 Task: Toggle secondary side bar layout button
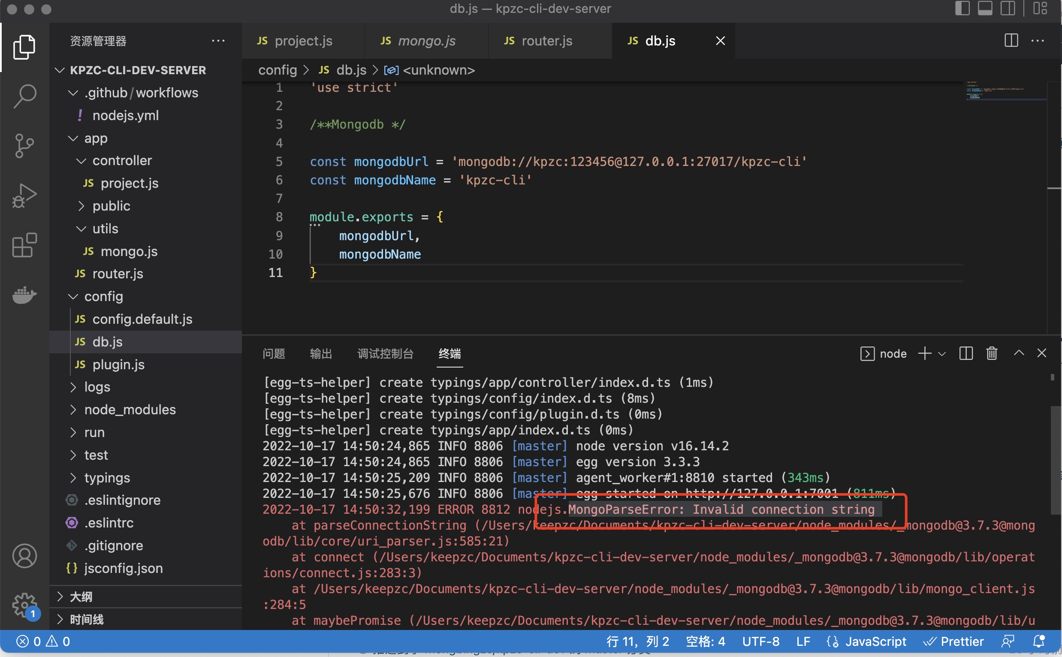point(1008,8)
